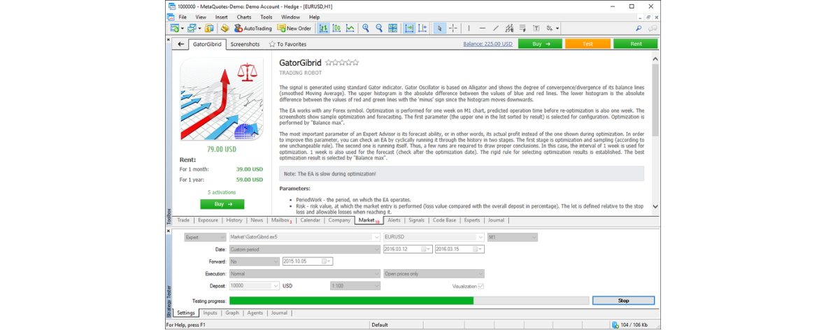Select the arrow cursor tool
826x330 pixels.
440,29
